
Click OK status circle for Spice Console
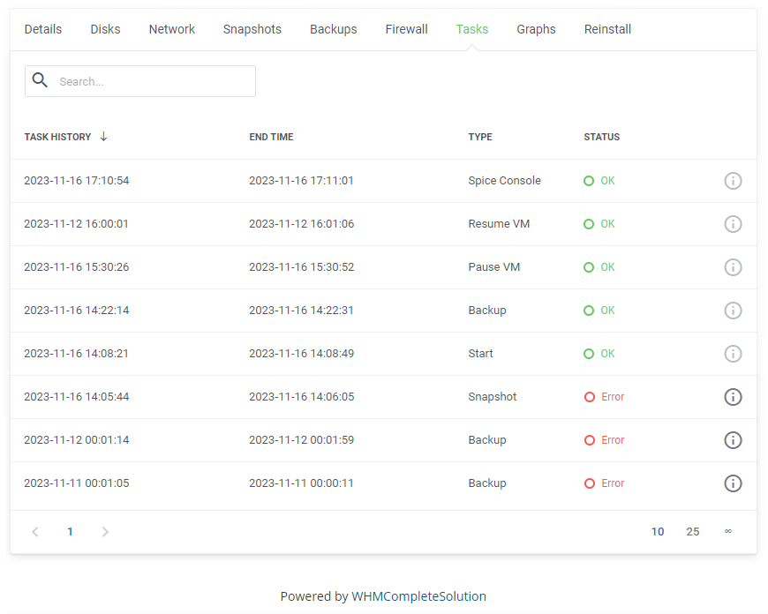(x=589, y=181)
